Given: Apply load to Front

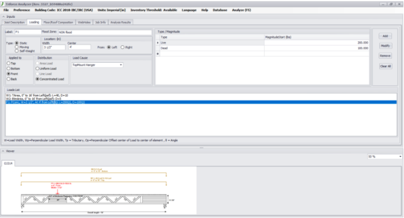Looking at the screenshot, I should click(9, 74).
